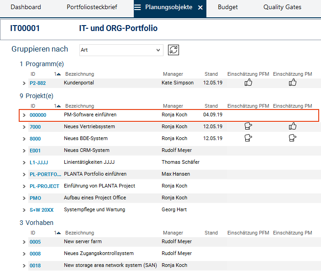The height and width of the screenshot is (271, 321).
Task: Open the hamburger menu on Planungsobjekte tab
Action: click(x=137, y=8)
